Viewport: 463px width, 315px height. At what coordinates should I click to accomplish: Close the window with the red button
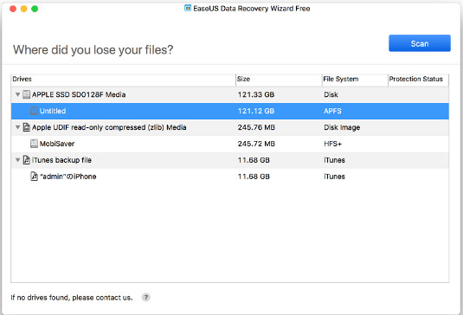tap(13, 9)
